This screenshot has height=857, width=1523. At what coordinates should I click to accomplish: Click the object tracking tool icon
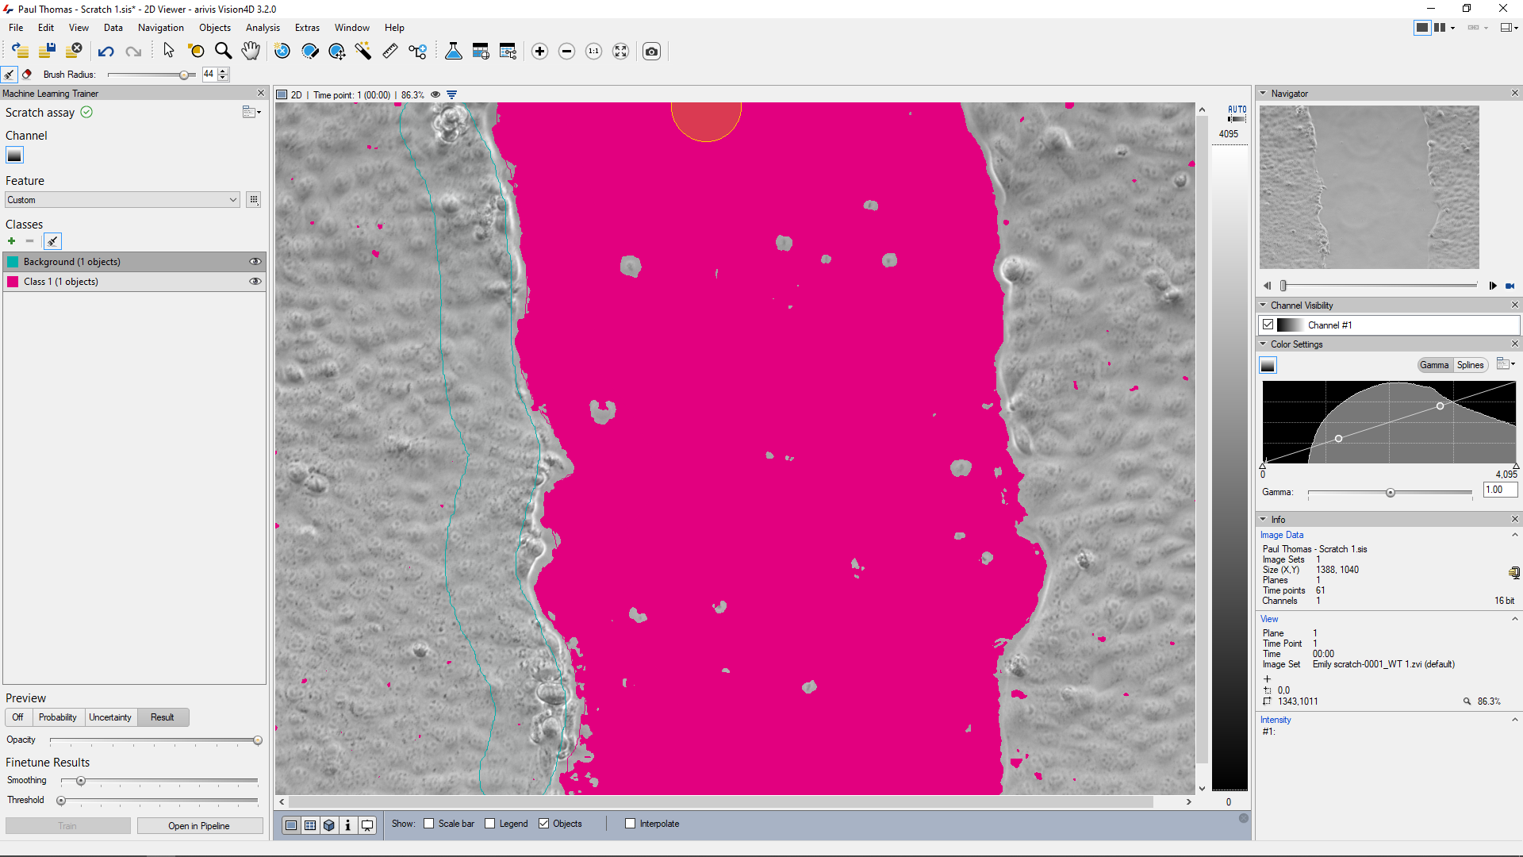tap(417, 51)
